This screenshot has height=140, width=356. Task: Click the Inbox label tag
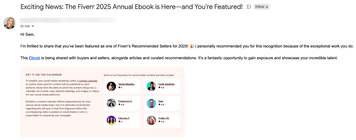260,7
